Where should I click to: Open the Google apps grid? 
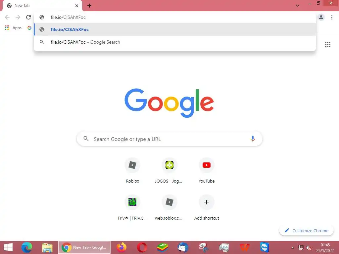click(327, 45)
